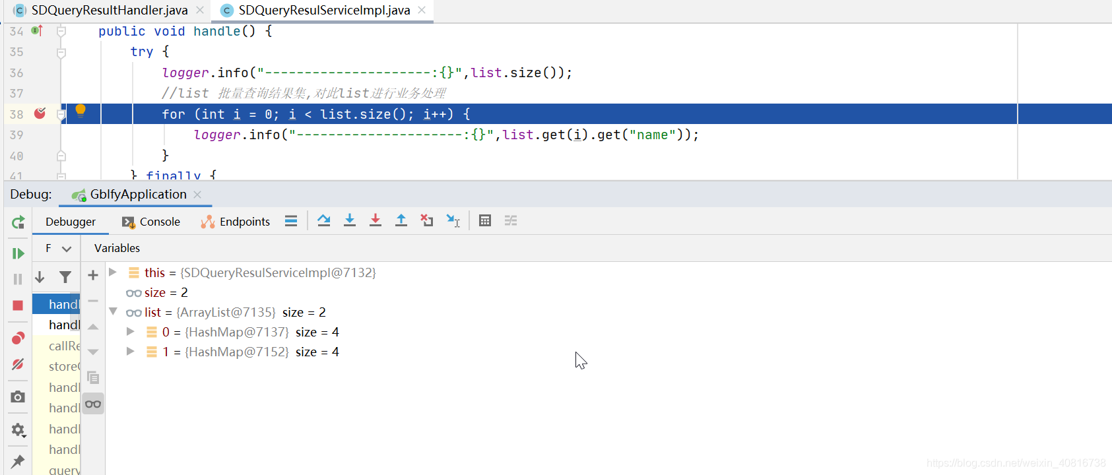Viewport: 1112px width, 475px height.
Task: Collapse the for loop fold at line 38
Action: pyautogui.click(x=61, y=114)
